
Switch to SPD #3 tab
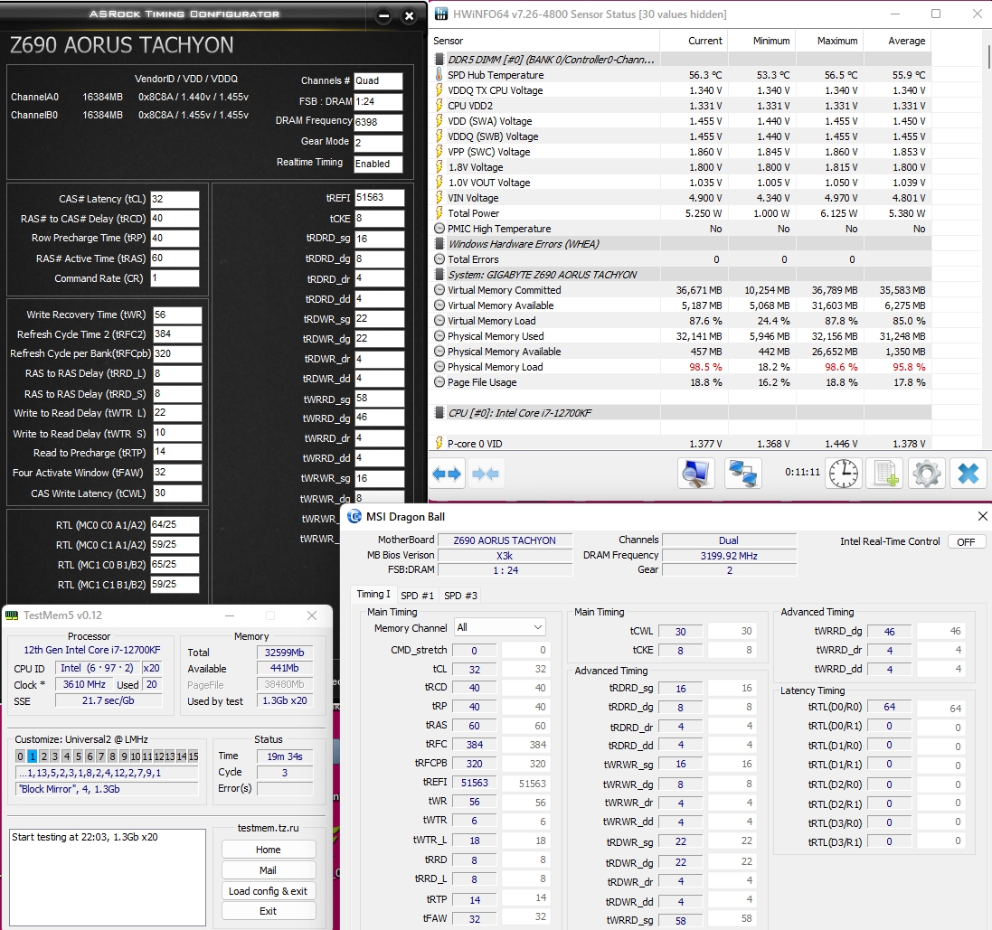pyautogui.click(x=460, y=596)
